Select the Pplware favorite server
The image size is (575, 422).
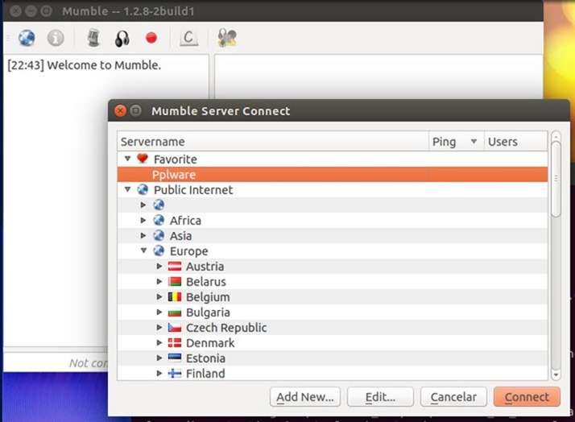[x=333, y=175]
